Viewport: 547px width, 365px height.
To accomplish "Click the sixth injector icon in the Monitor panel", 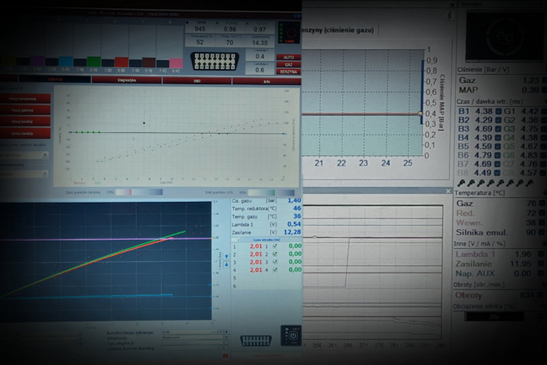I will click(510, 183).
